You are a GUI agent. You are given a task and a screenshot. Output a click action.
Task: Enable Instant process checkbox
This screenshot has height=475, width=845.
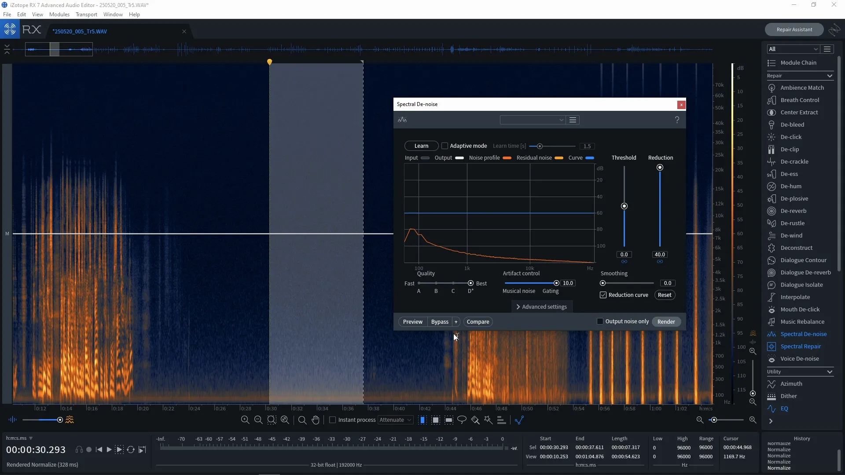click(x=333, y=420)
